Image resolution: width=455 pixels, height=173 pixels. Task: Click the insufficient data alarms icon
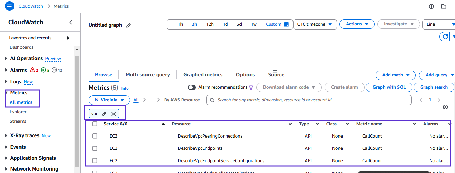[x=54, y=70]
